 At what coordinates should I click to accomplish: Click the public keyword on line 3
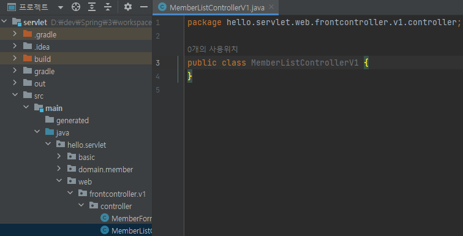tap(201, 63)
